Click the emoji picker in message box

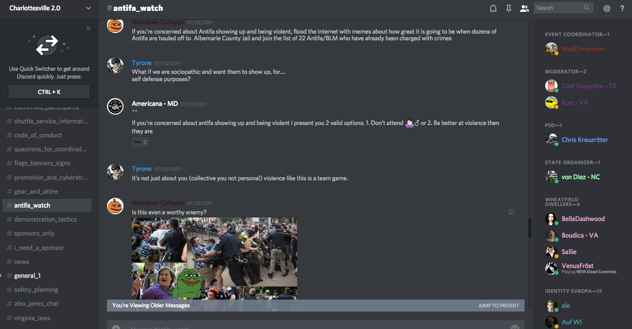point(515,327)
